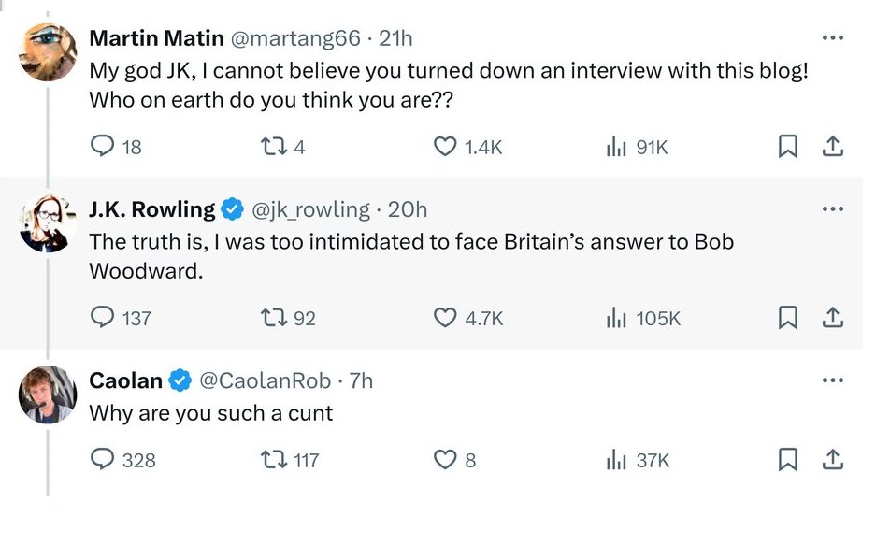
Task: Open more options on Martin Matin's tweet
Action: [x=832, y=38]
